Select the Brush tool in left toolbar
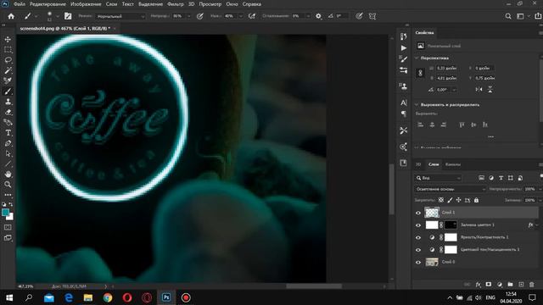543x305 pixels. (8, 91)
